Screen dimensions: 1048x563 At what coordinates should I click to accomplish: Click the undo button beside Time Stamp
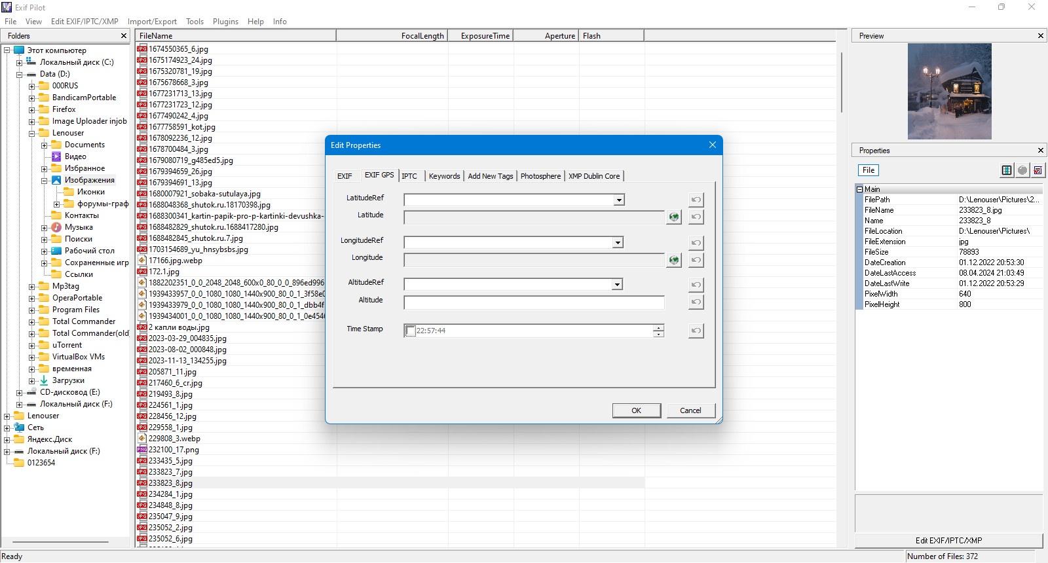click(696, 331)
